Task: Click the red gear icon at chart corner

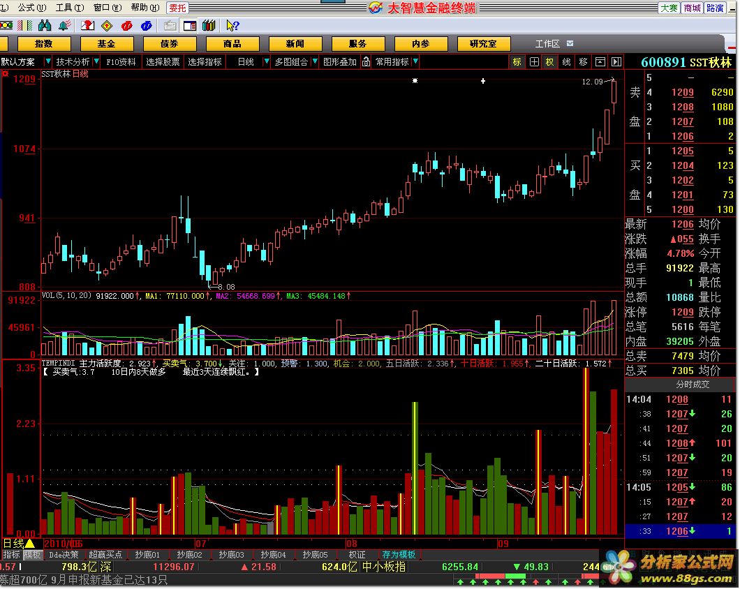Action: coord(5,74)
